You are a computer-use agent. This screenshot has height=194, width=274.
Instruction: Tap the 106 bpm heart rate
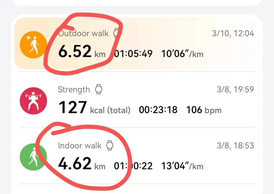click(x=204, y=110)
